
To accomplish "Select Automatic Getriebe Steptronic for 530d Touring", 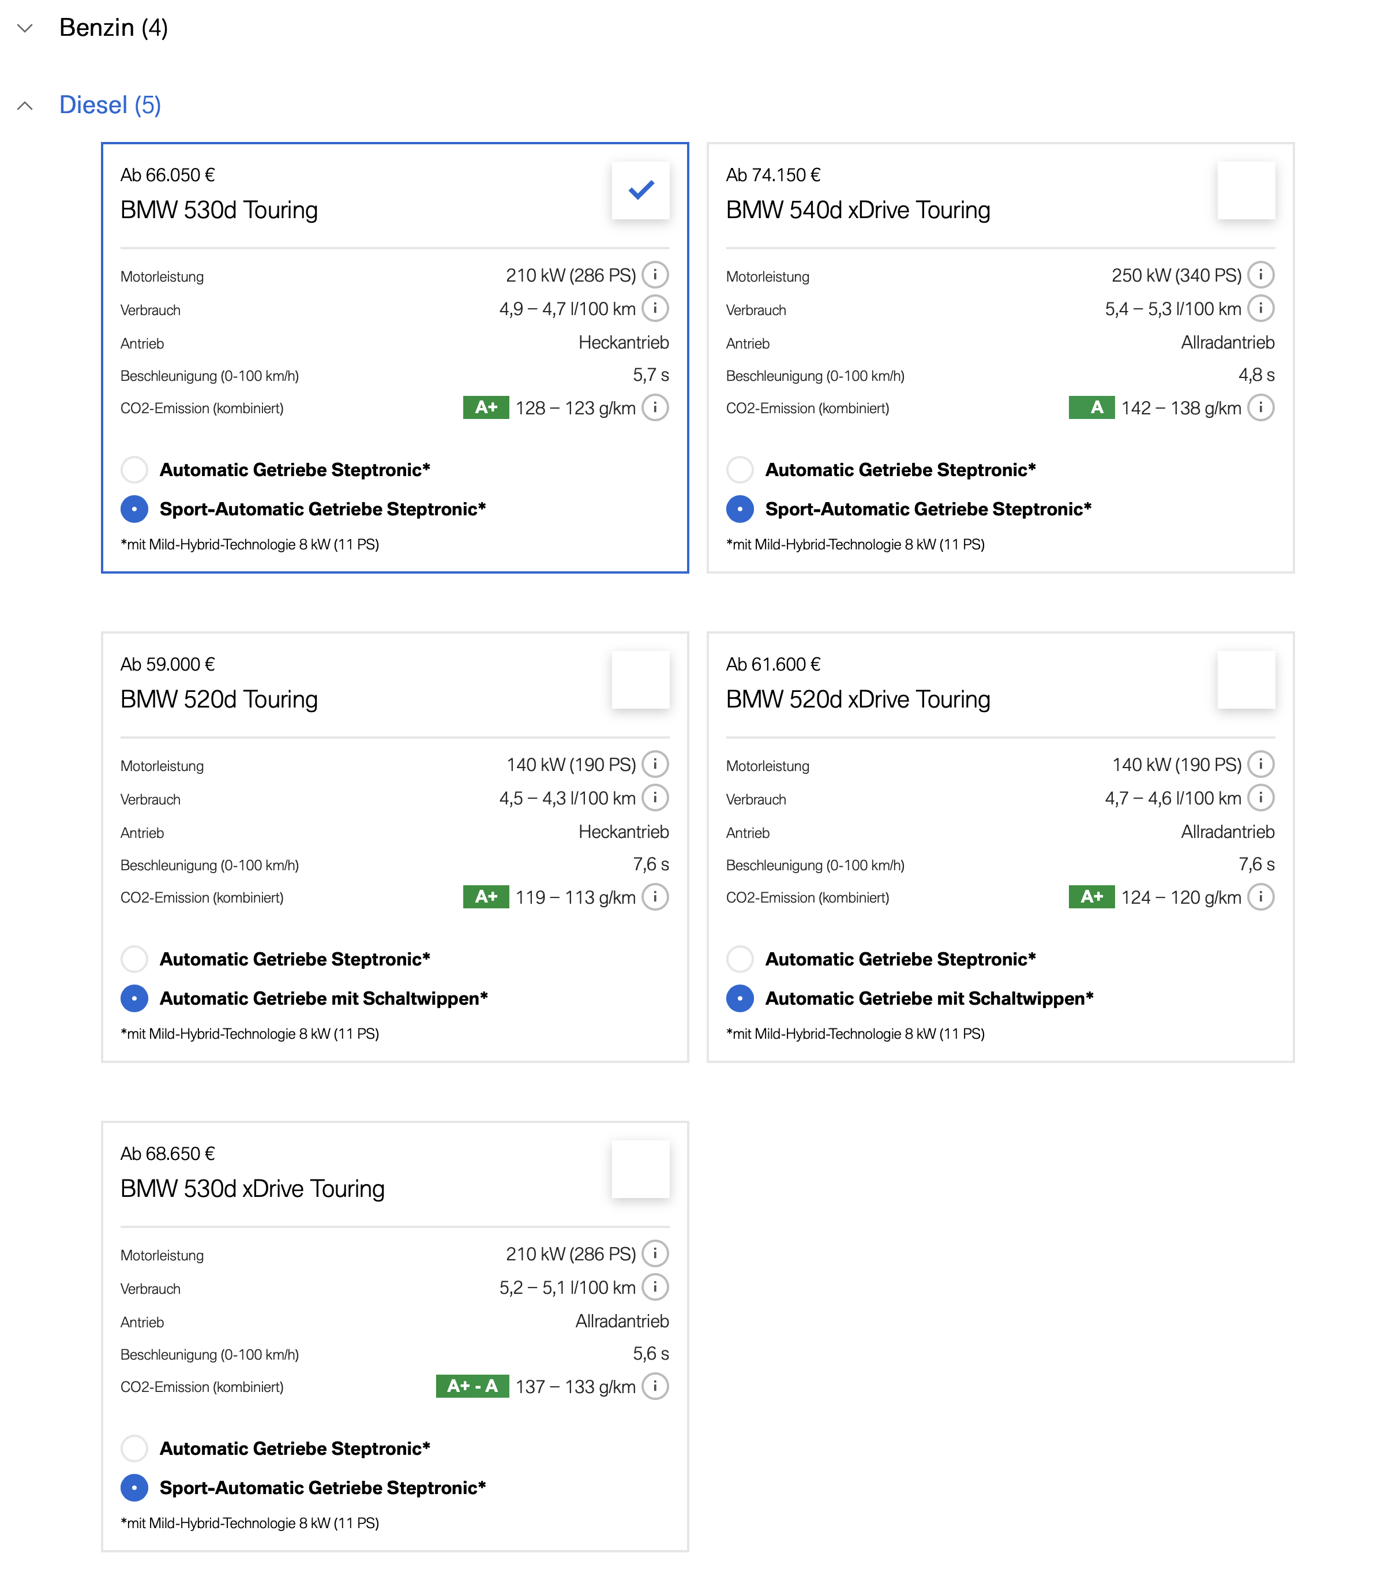I will 134,470.
